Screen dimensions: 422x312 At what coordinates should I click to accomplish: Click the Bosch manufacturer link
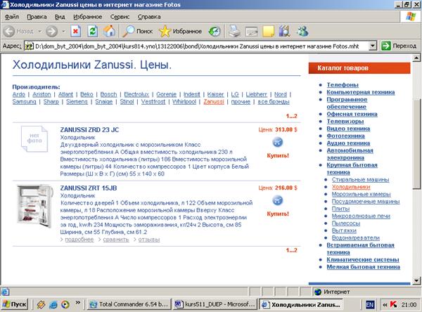click(x=108, y=93)
